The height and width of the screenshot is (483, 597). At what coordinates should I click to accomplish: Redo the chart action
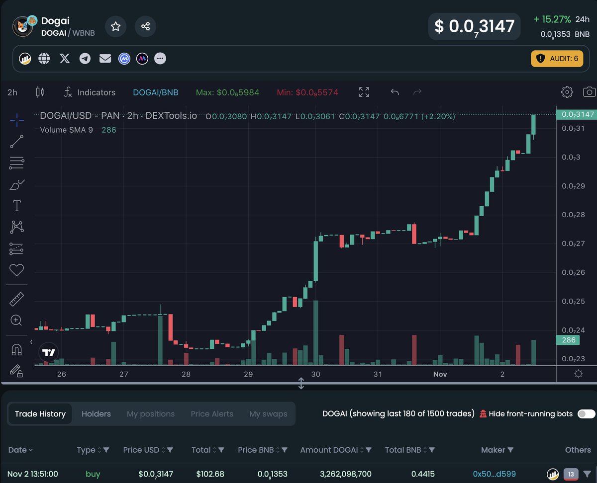pos(418,92)
